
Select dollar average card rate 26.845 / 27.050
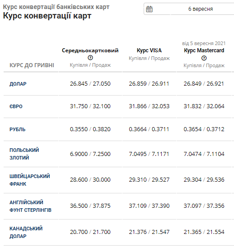pyautogui.click(x=90, y=84)
